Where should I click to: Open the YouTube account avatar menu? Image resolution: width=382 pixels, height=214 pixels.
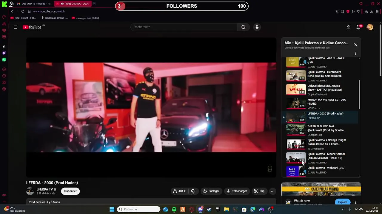coord(370,27)
